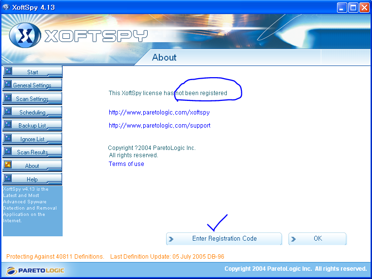This screenshot has width=372, height=279.
Task: Click the ParetoLogic logo in footer
Action: click(x=35, y=270)
